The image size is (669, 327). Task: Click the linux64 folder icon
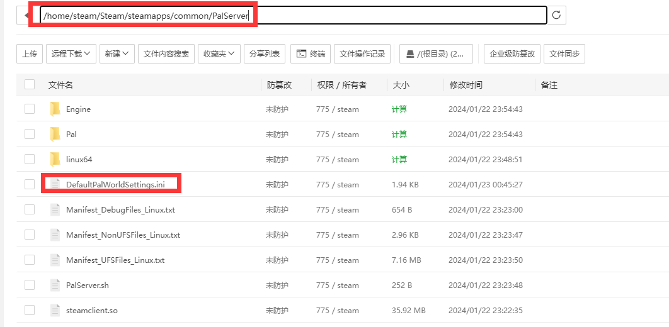click(55, 160)
